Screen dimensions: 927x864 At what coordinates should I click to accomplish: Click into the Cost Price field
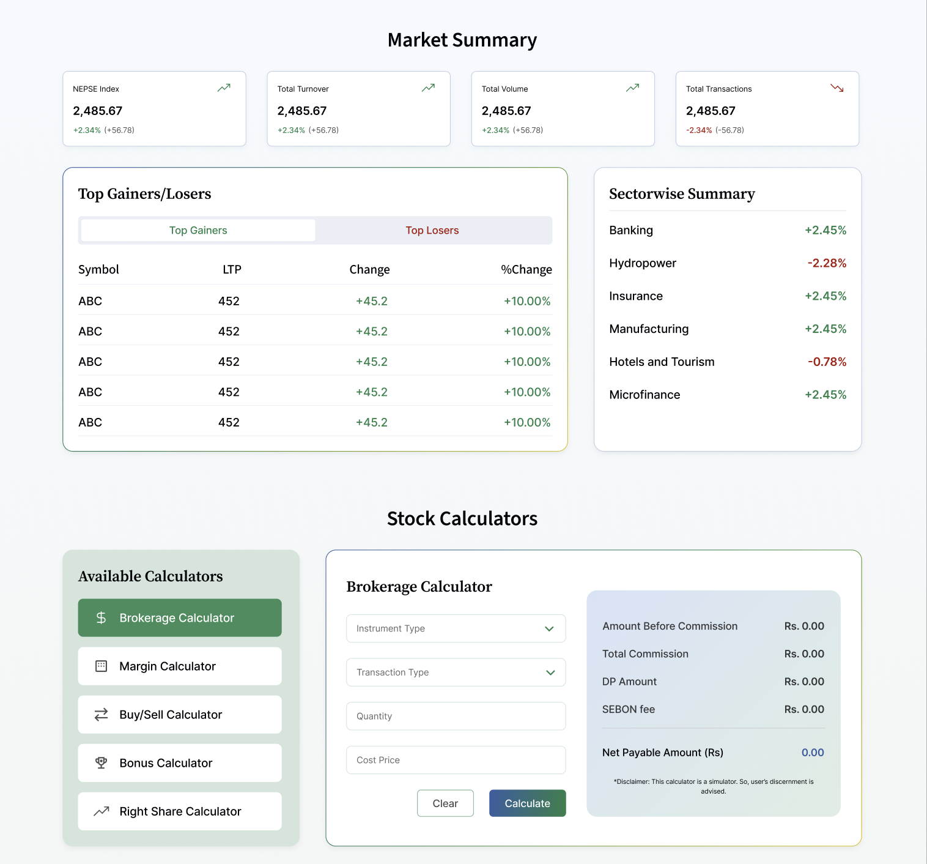(x=456, y=760)
